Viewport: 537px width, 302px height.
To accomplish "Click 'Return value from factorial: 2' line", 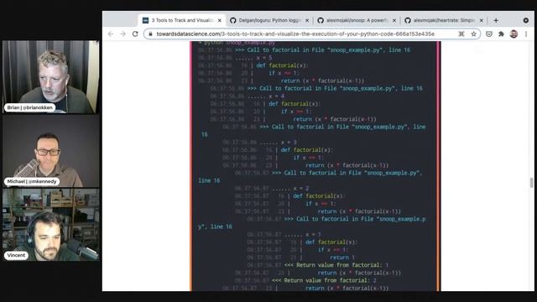I will click(x=324, y=280).
